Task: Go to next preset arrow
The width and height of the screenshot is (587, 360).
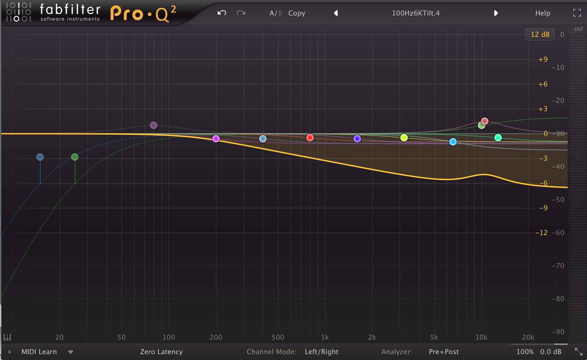Action: coord(496,13)
